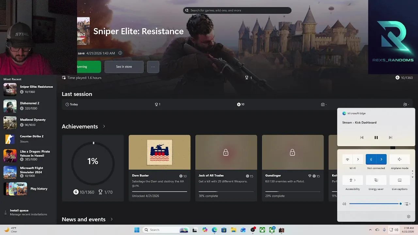Select Sniper Elite: Resistance in Most Recent

click(x=28, y=89)
